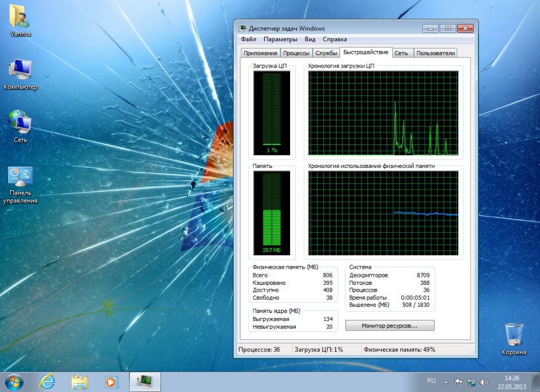Click the CPU usage 1 % meter
The height and width of the screenshot is (392, 540).
pos(272,113)
